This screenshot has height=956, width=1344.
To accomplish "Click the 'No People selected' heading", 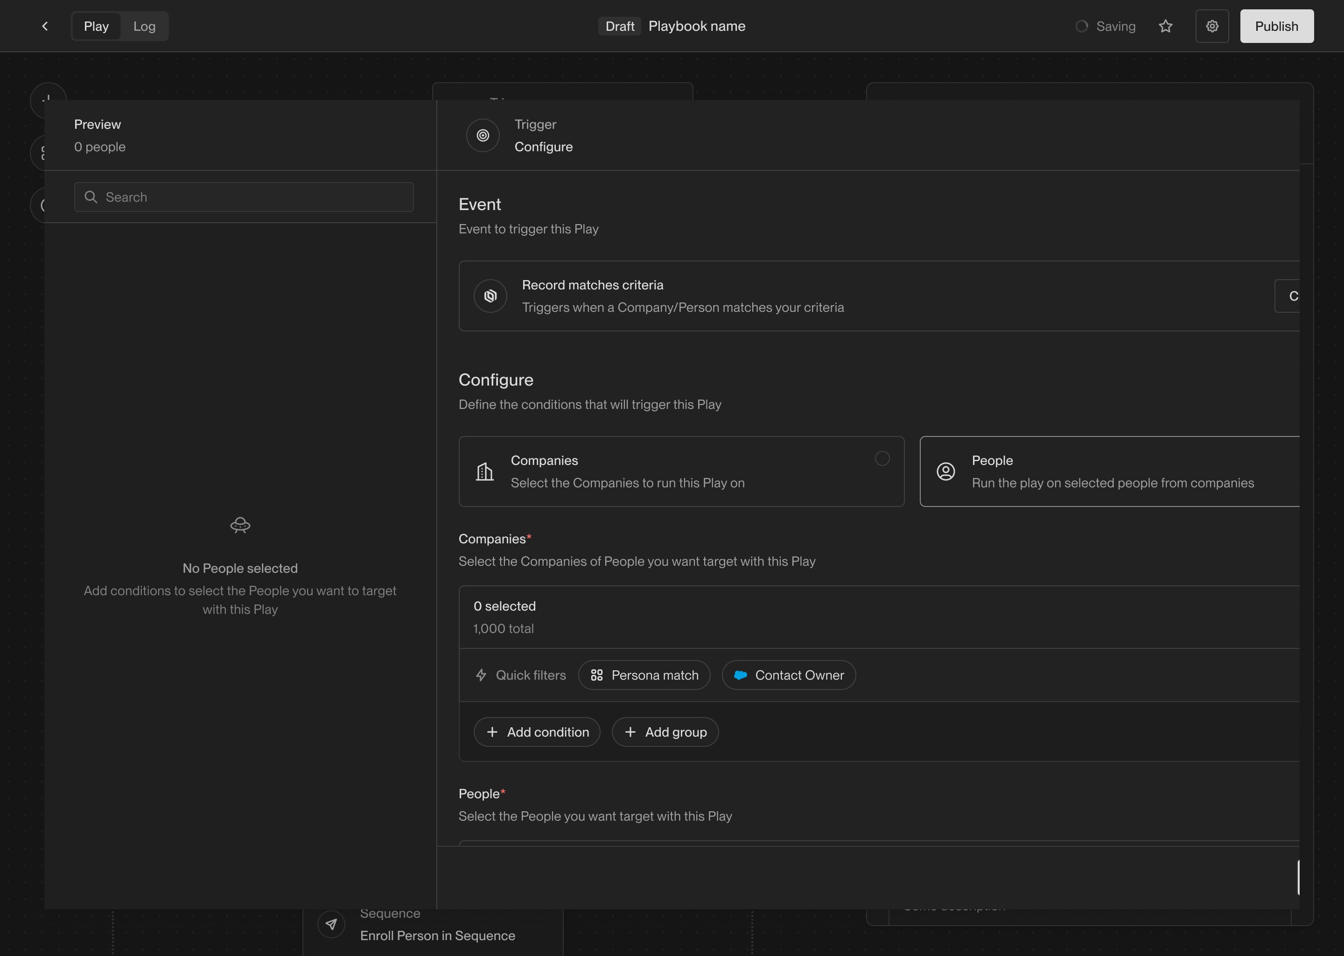I will (240, 568).
